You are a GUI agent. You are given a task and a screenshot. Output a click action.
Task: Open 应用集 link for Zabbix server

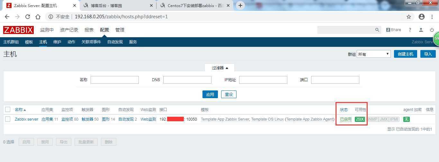tap(47, 119)
